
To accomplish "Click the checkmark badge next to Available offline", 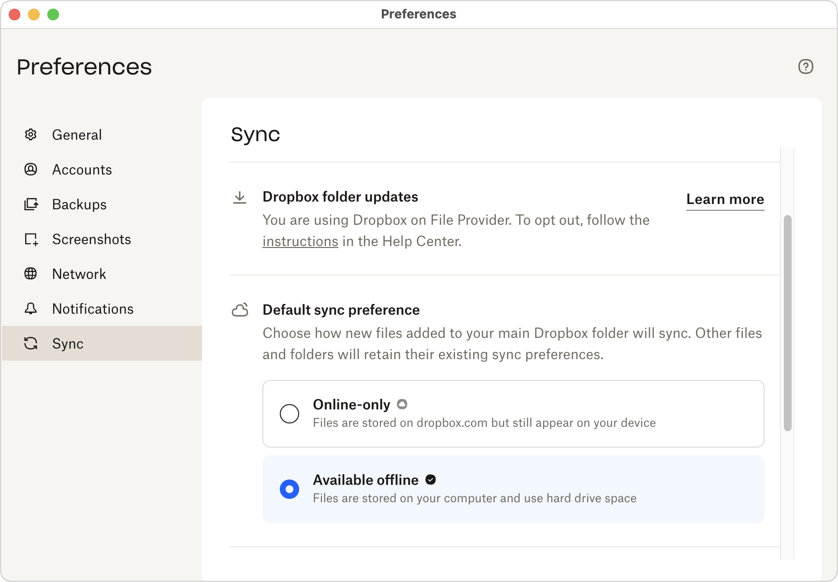I will click(431, 480).
